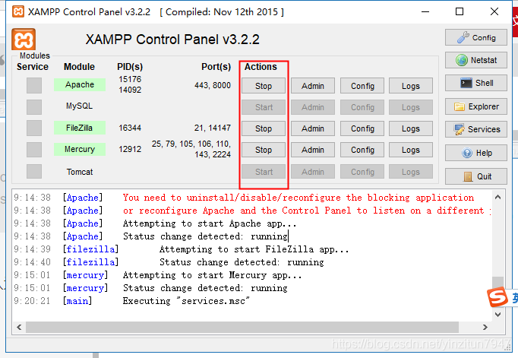Viewport: 518px width, 358px height.
Task: Toggle FileZilla service install checkbox
Action: pos(34,128)
